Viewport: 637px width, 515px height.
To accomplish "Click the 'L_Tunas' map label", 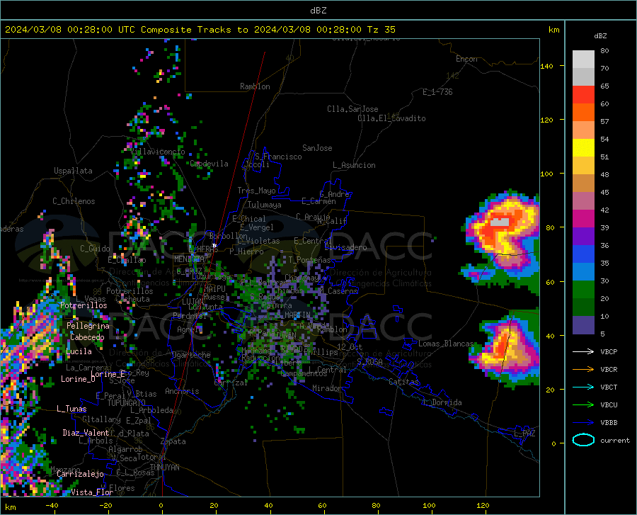I will point(72,409).
